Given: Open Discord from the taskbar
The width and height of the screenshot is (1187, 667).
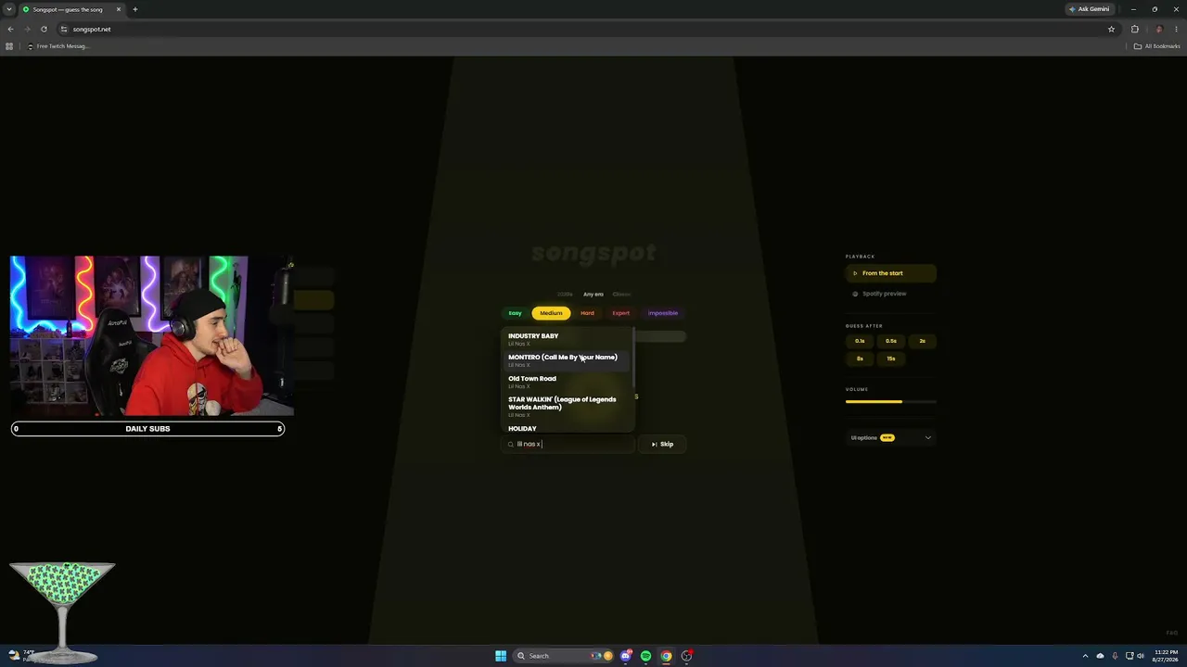Looking at the screenshot, I should 626,656.
